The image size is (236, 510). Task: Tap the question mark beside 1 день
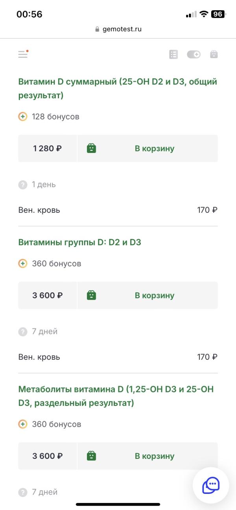(x=23, y=184)
